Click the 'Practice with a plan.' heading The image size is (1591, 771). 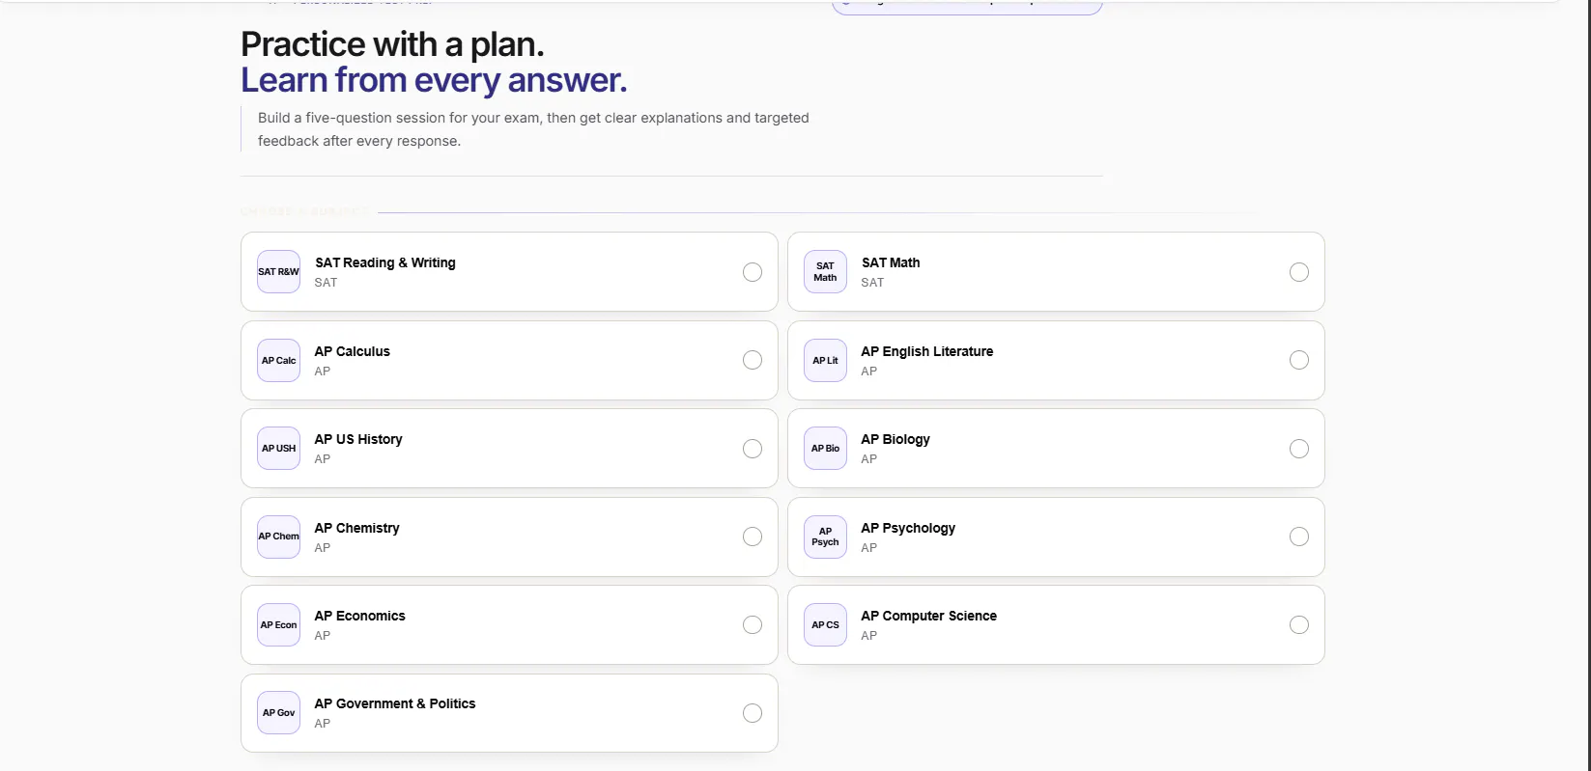pyautogui.click(x=392, y=44)
